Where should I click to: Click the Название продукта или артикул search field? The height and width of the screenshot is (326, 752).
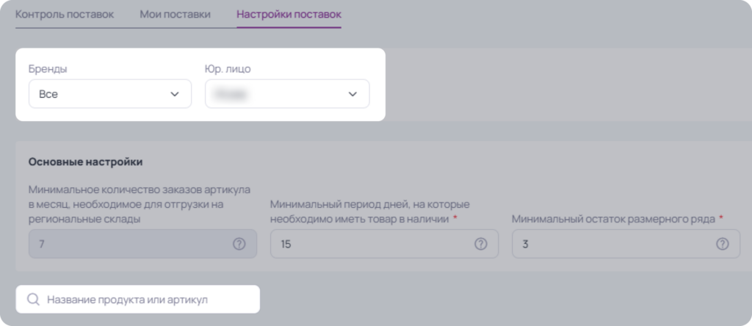pyautogui.click(x=137, y=300)
